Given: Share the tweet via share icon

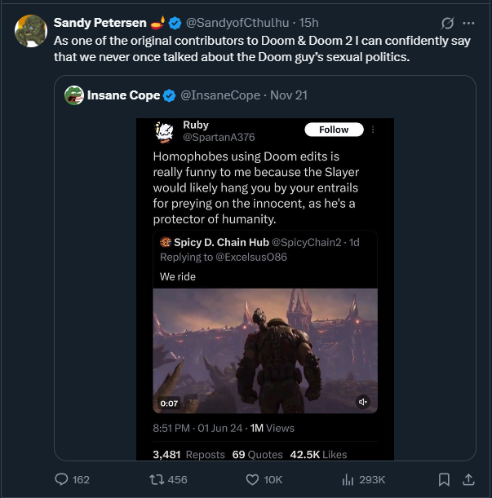Looking at the screenshot, I should (468, 479).
